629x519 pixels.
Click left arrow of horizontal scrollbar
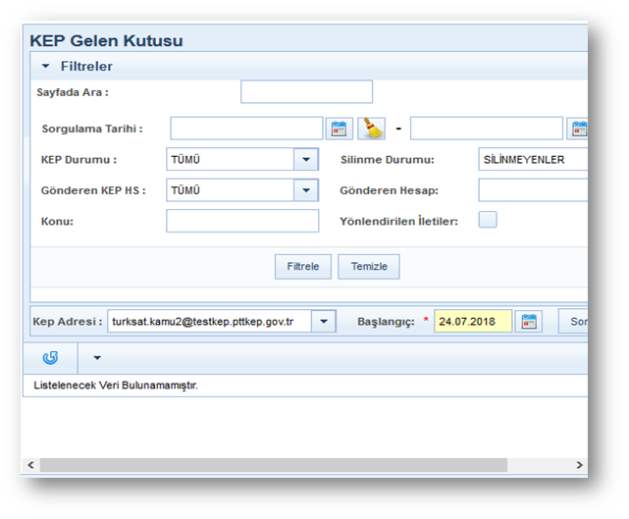pos(30,464)
